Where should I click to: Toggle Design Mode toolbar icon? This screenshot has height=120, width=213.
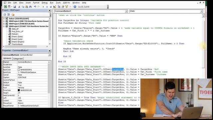(x=55, y=7)
